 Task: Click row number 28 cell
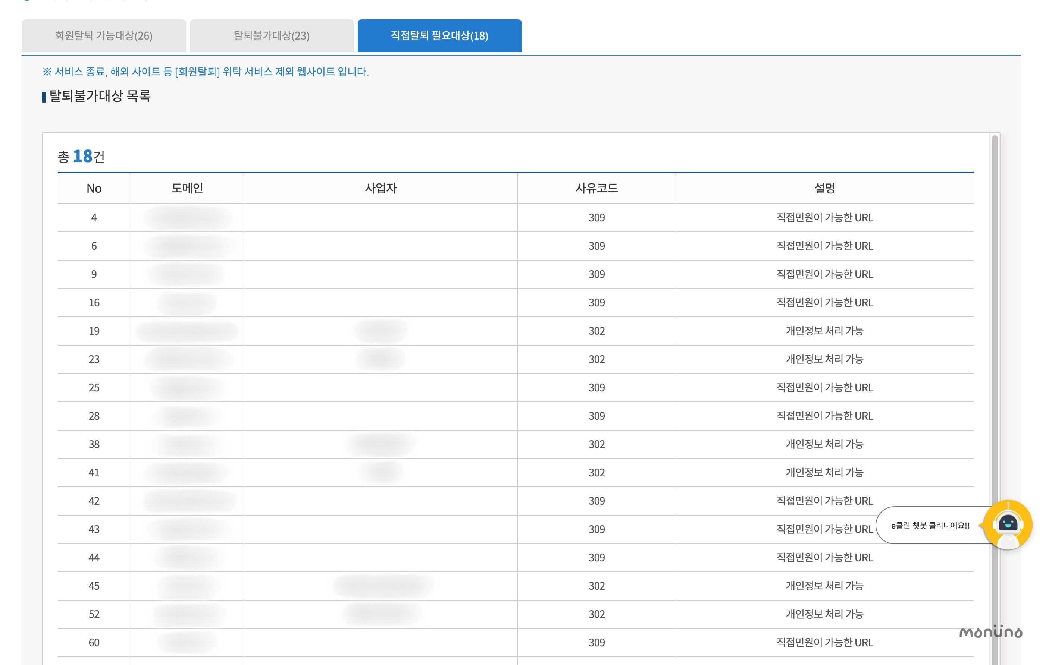point(94,416)
